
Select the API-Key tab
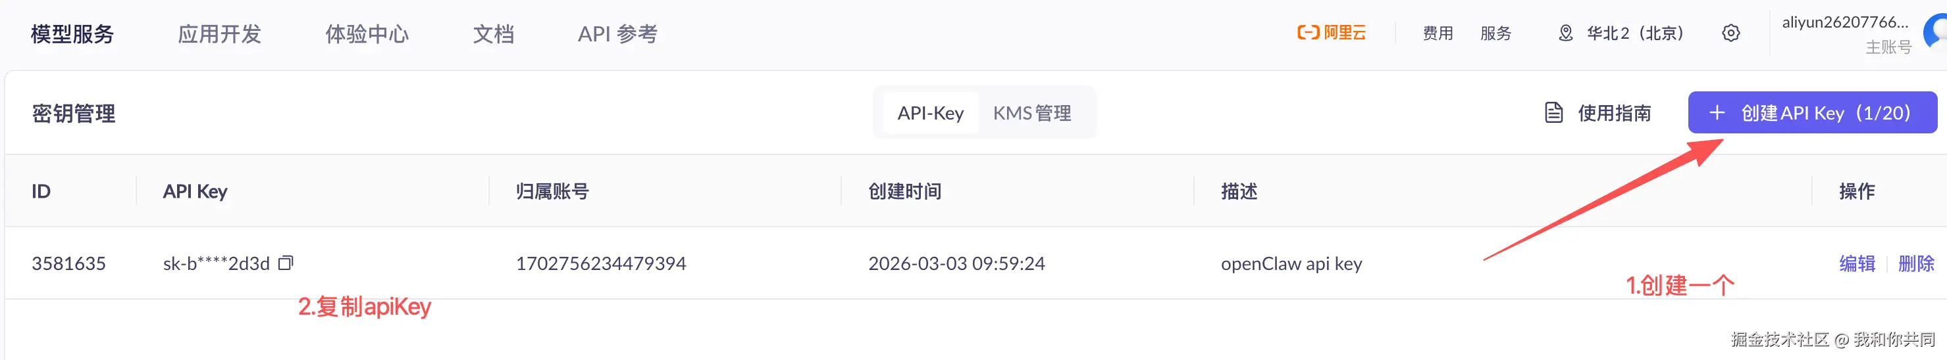coord(929,113)
